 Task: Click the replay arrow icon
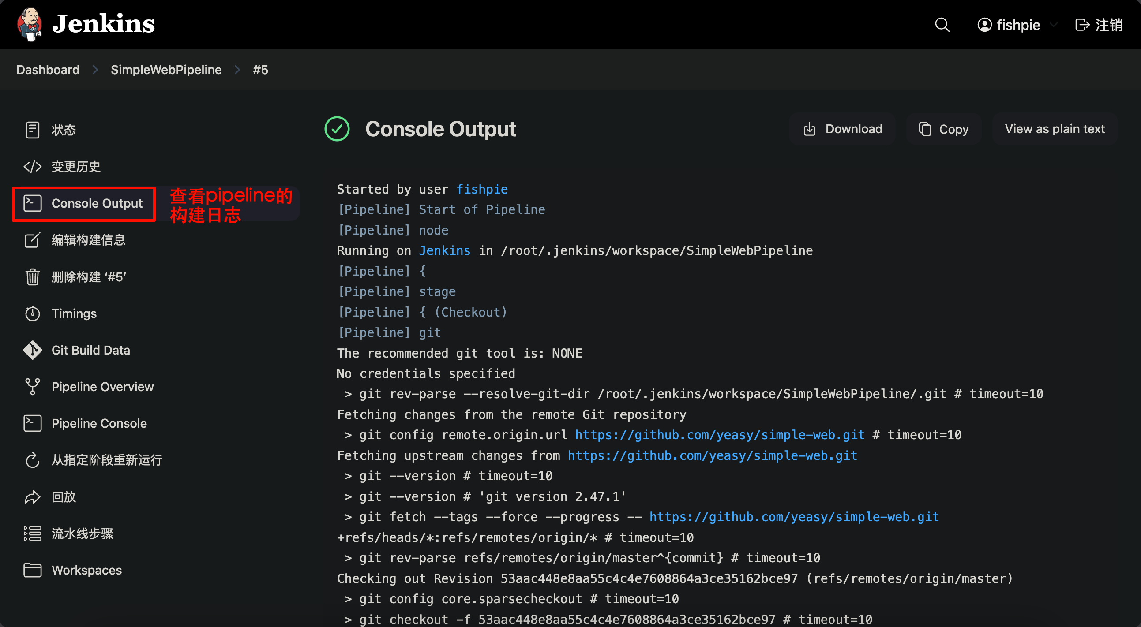(32, 497)
